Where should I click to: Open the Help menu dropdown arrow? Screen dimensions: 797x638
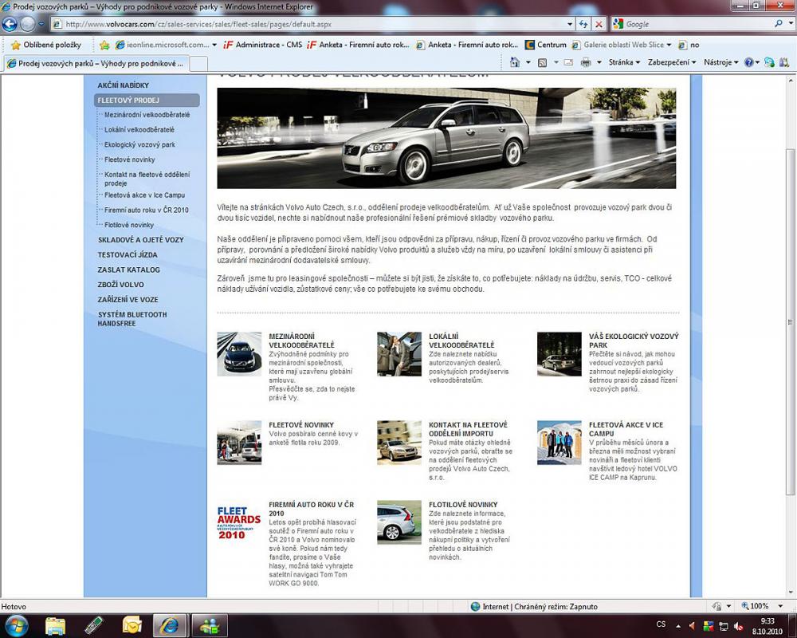757,62
